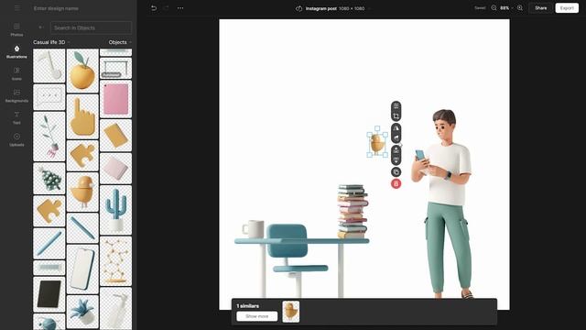Select the pink cushion object thumbnail

coord(116,168)
